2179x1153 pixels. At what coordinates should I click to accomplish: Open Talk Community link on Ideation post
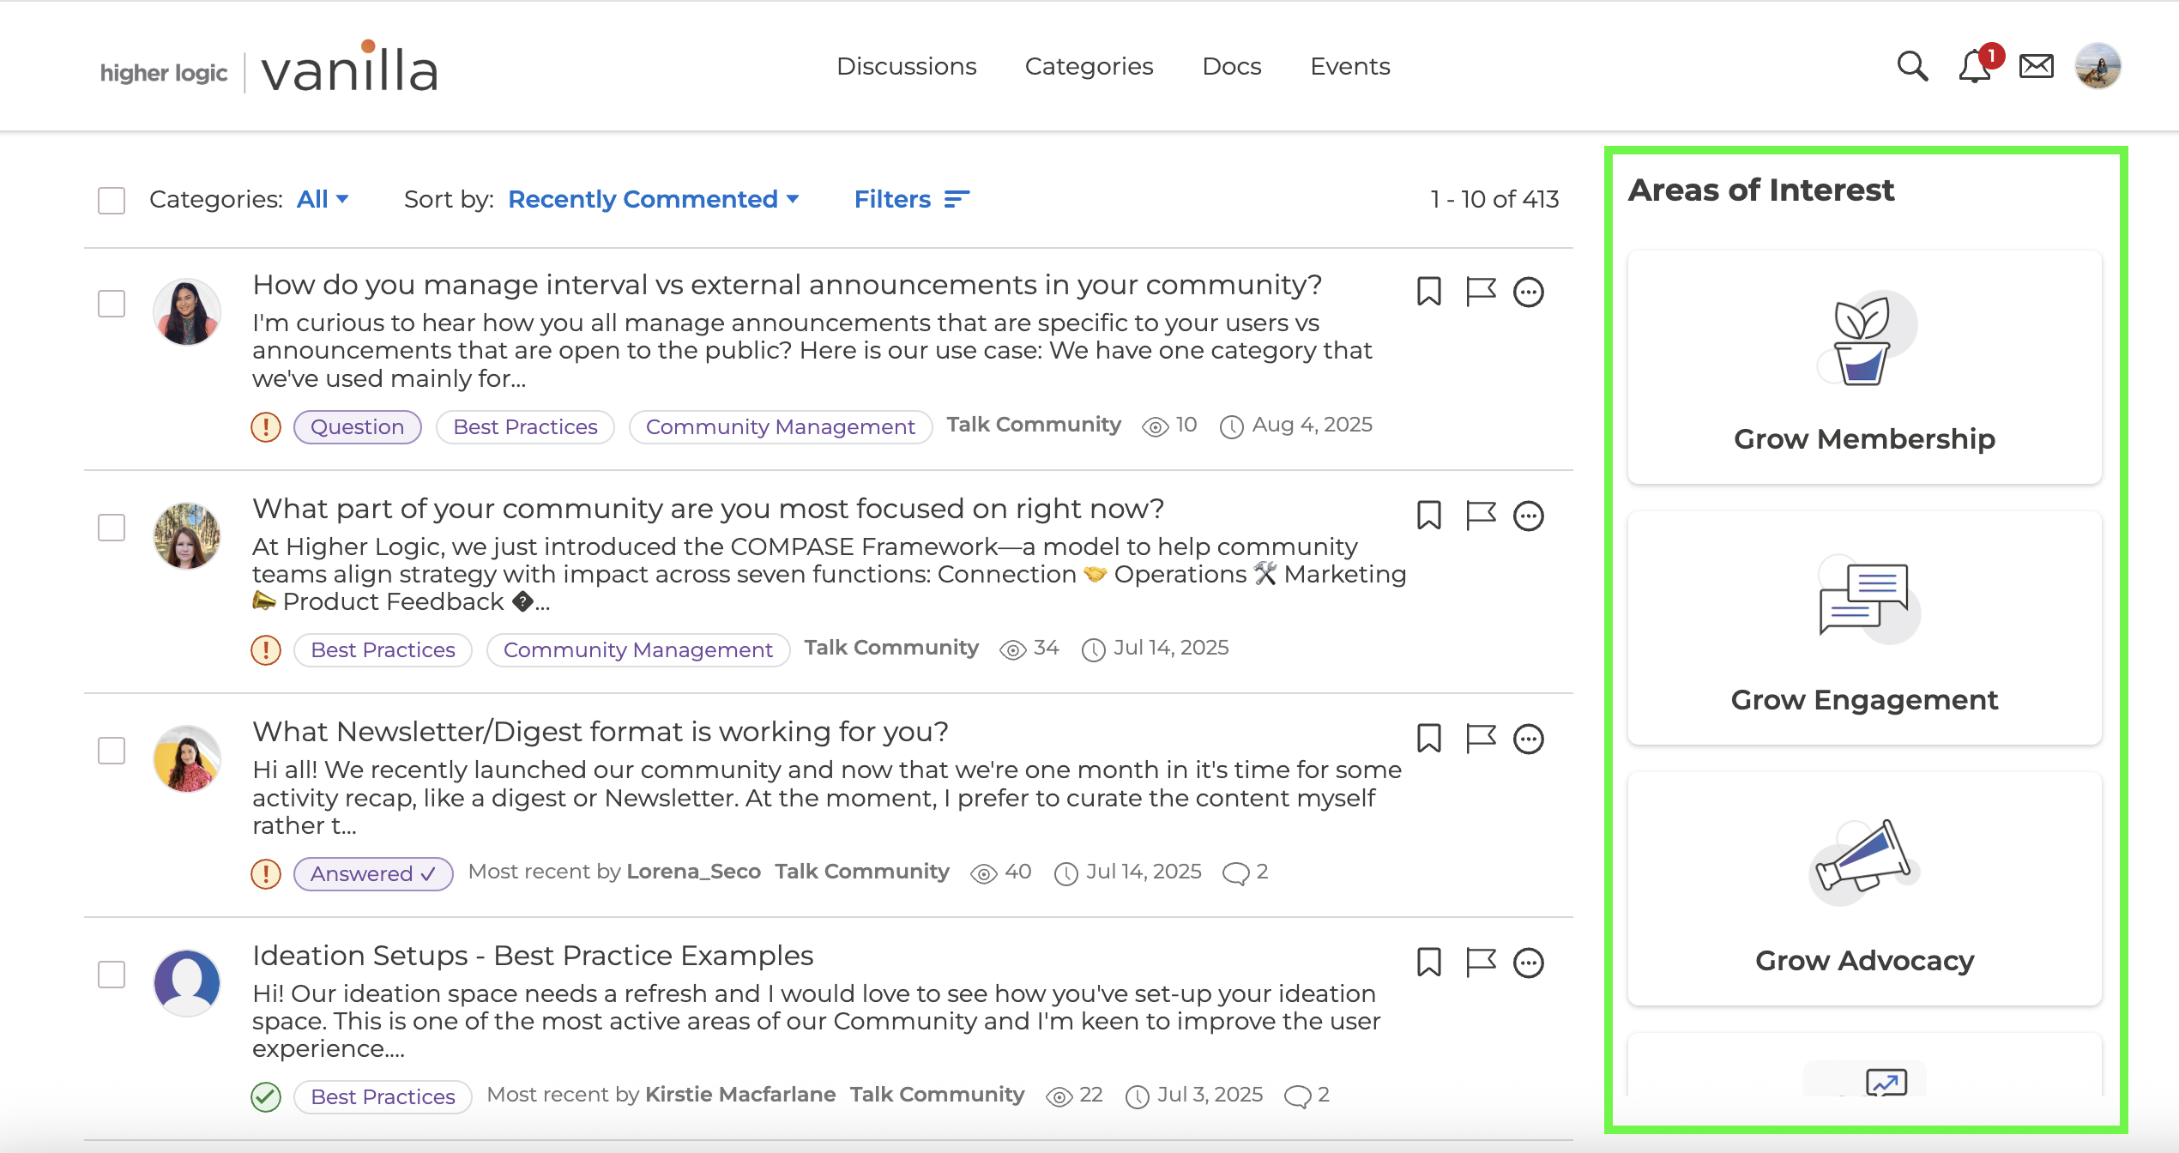937,1095
